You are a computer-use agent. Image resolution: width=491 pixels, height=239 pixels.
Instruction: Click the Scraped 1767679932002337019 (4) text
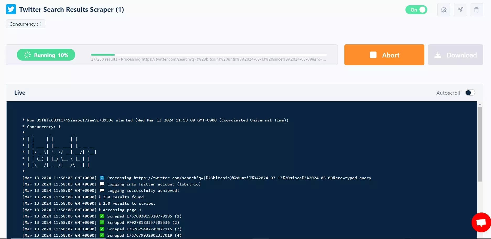(144, 235)
